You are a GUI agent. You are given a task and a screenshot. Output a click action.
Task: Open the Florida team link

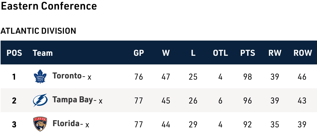click(66, 123)
